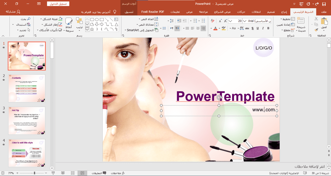
Task: Increase font size with larger A icon
Action: tap(225, 21)
